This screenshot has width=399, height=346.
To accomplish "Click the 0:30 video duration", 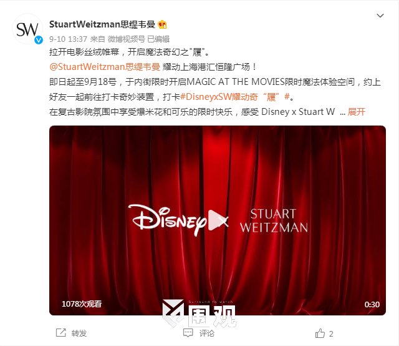I will [x=372, y=304].
